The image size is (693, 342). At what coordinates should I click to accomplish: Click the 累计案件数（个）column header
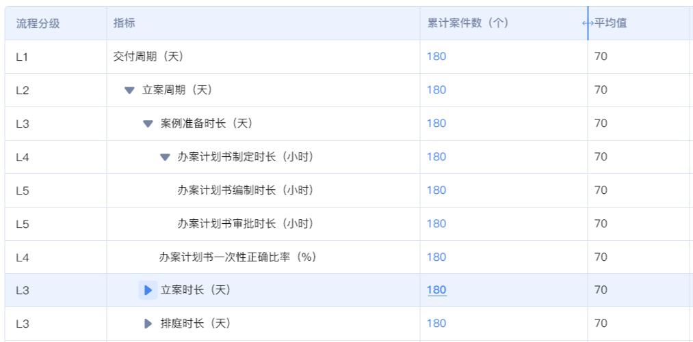pyautogui.click(x=468, y=23)
